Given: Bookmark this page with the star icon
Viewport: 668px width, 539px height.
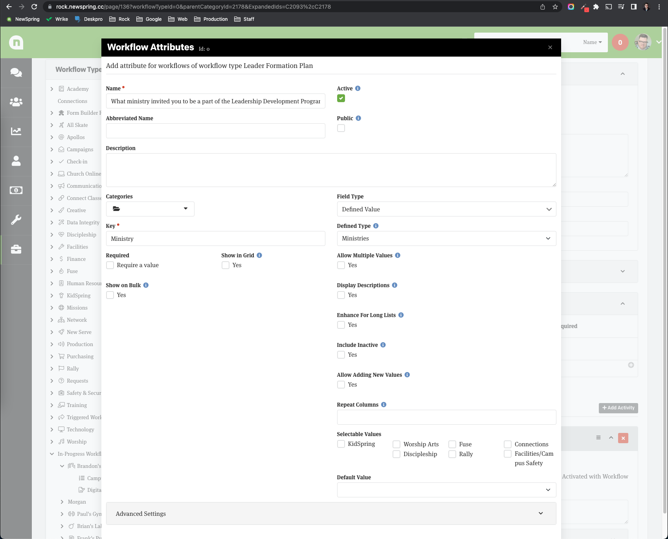Looking at the screenshot, I should click(x=555, y=7).
